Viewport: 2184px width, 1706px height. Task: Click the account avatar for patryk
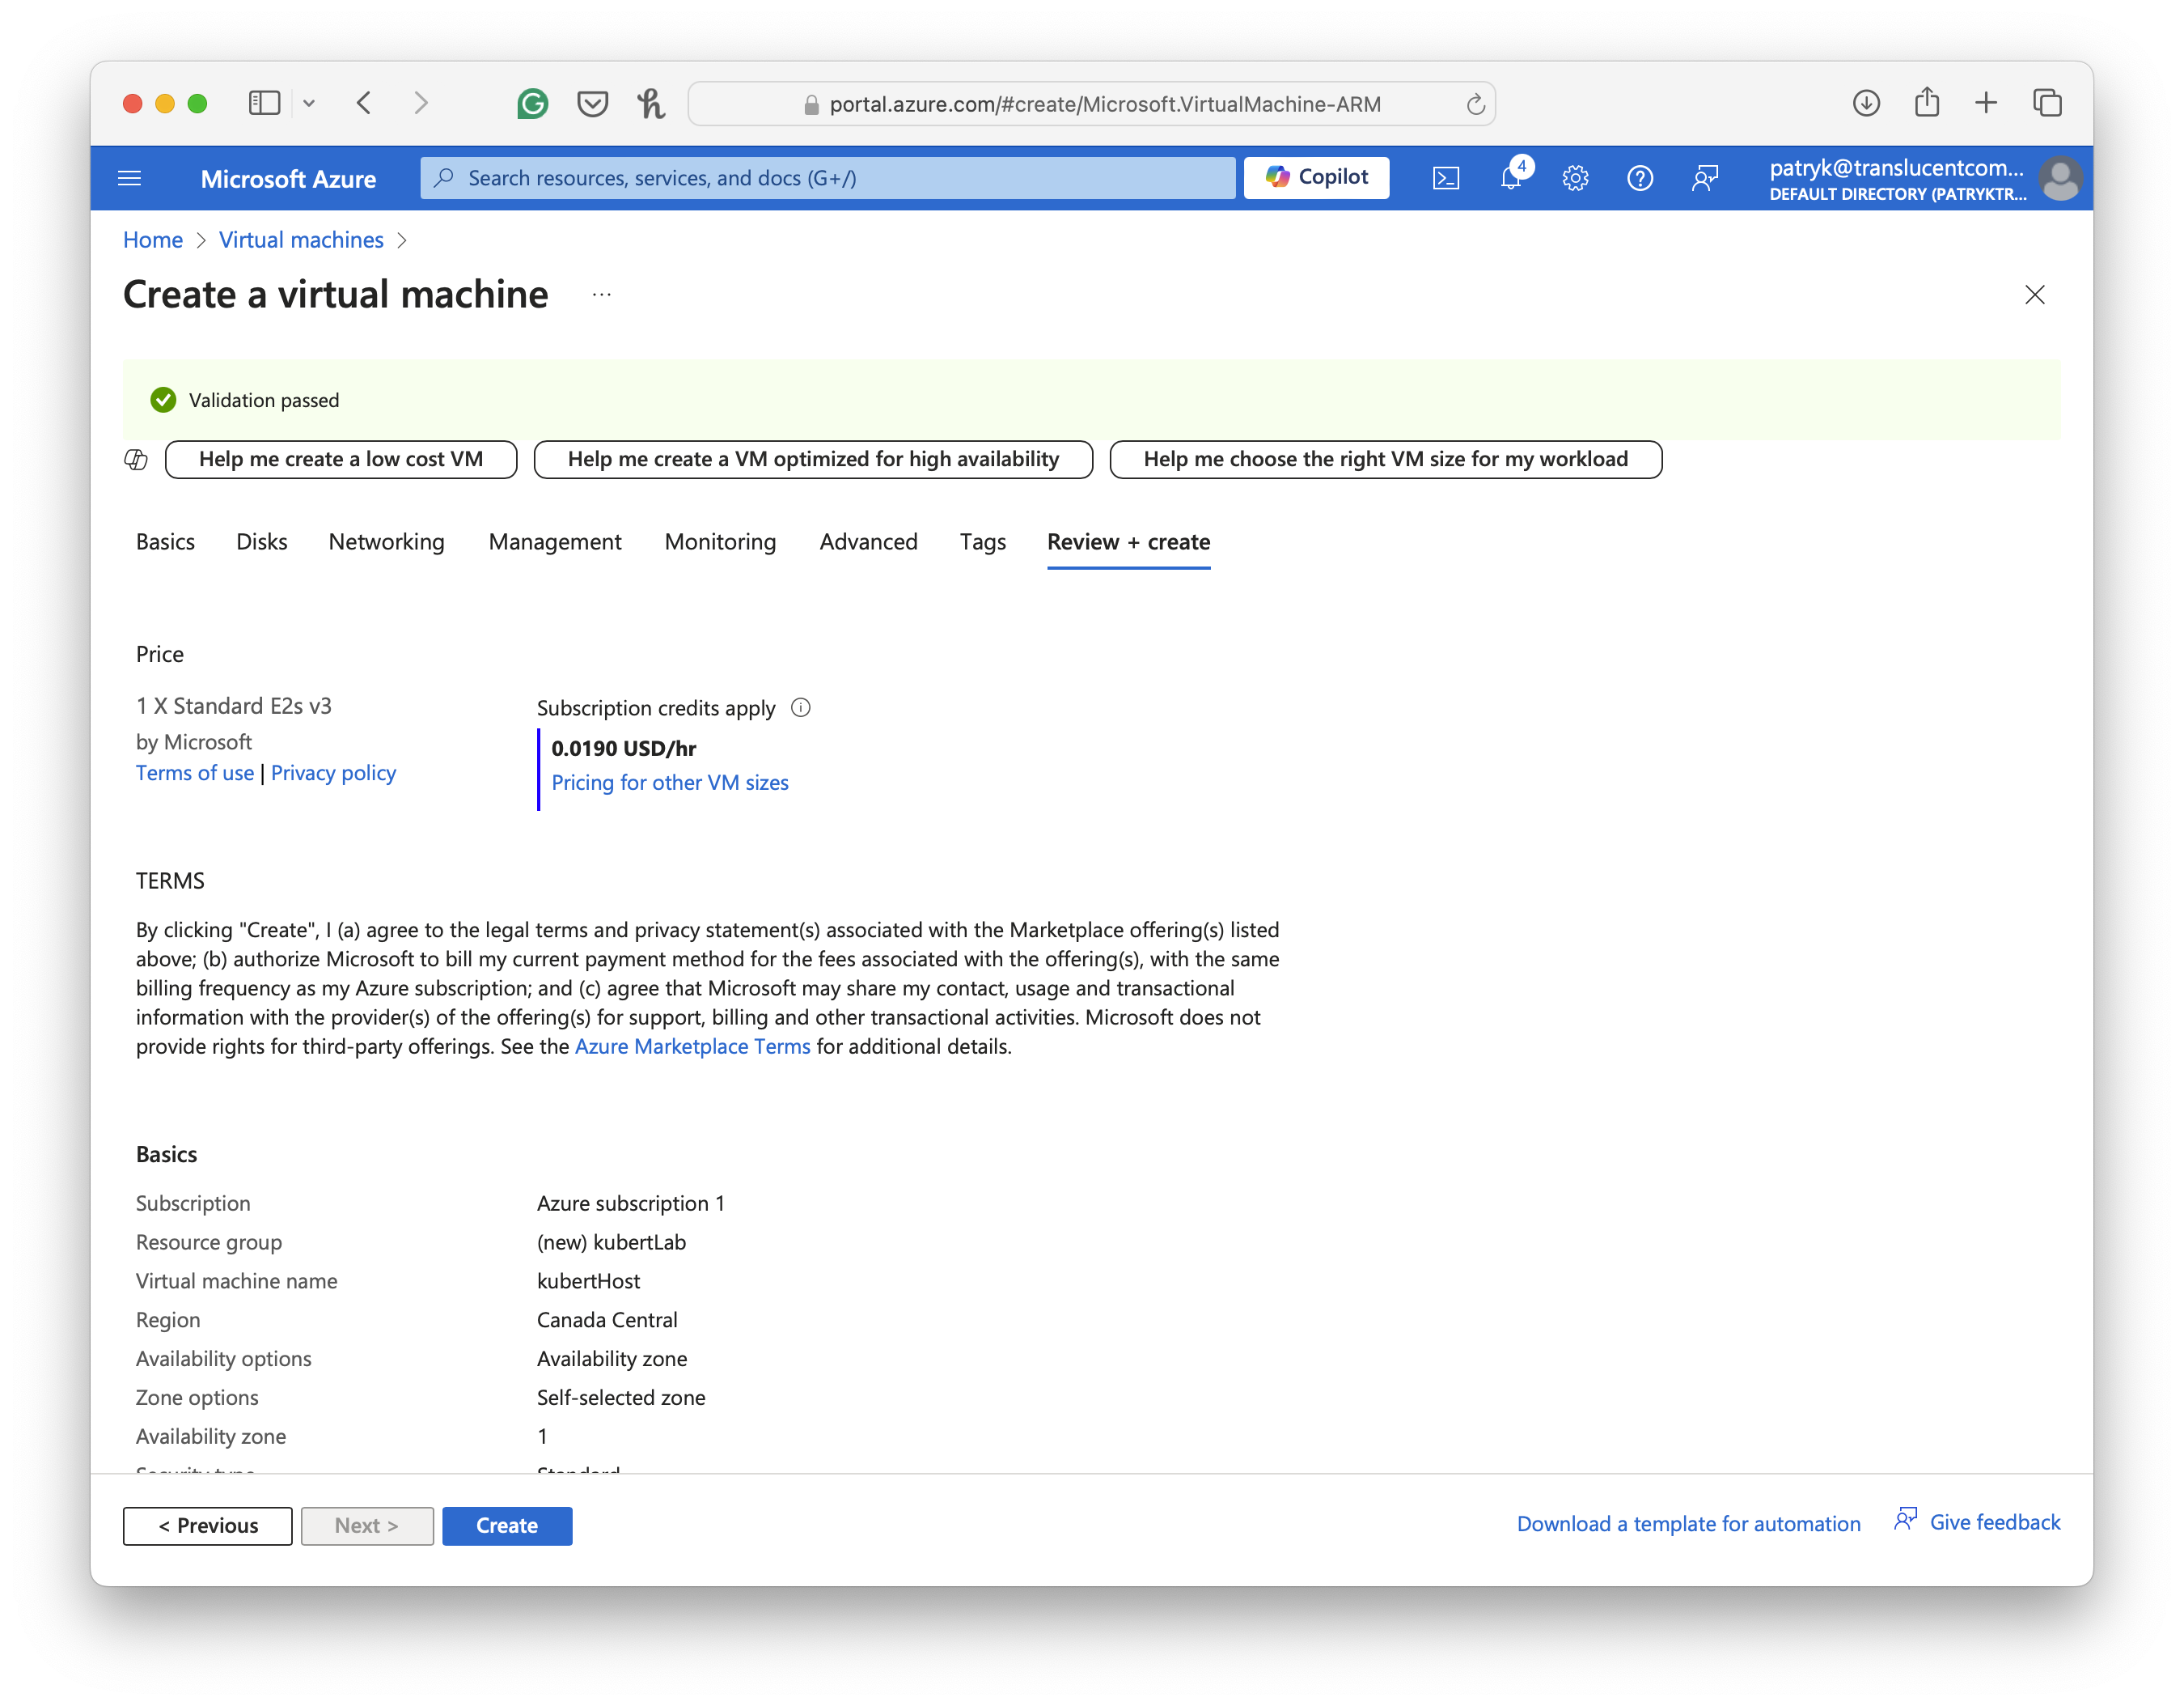(2061, 178)
